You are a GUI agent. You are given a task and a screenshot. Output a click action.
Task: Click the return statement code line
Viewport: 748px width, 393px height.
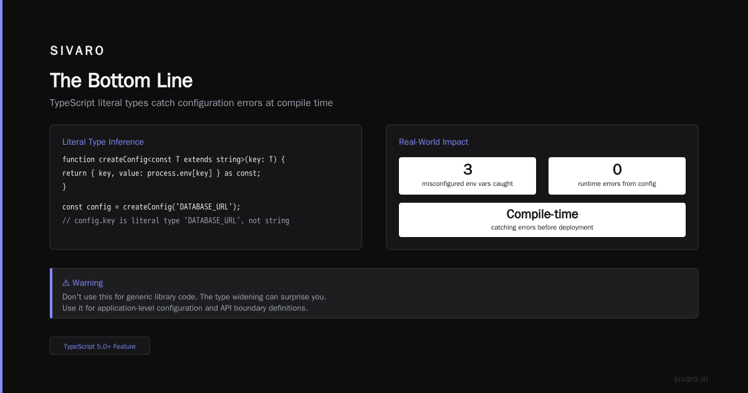pyautogui.click(x=161, y=173)
